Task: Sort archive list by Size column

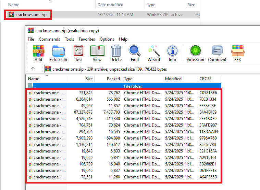Action: 81,78
